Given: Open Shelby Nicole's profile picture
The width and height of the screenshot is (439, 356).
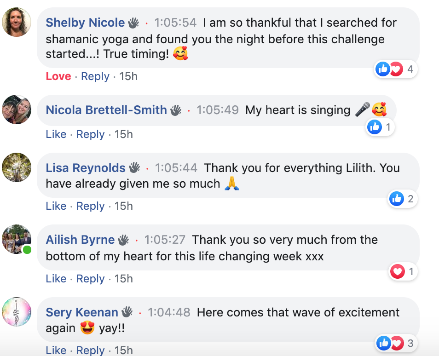Looking at the screenshot, I should pyautogui.click(x=17, y=22).
